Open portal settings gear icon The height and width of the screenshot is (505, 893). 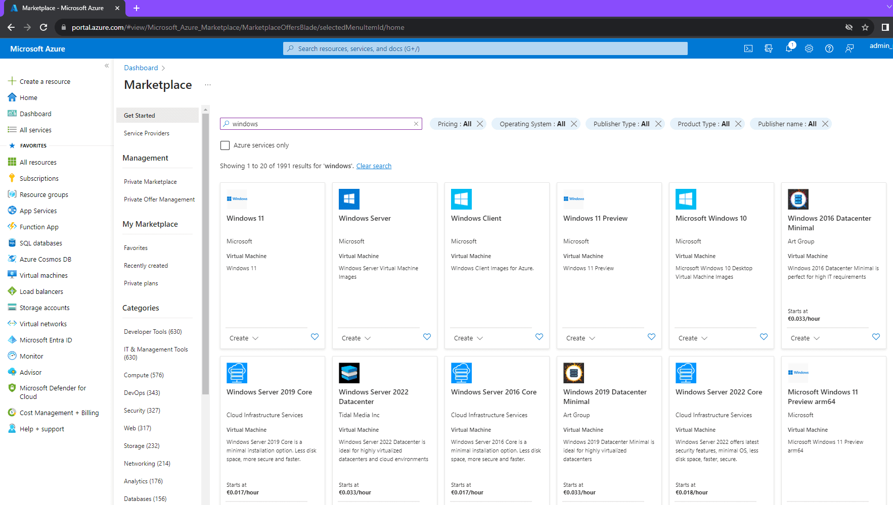point(809,48)
